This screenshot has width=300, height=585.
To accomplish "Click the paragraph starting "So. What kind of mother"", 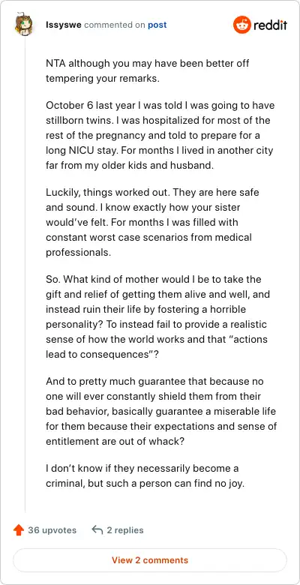I will [x=157, y=317].
